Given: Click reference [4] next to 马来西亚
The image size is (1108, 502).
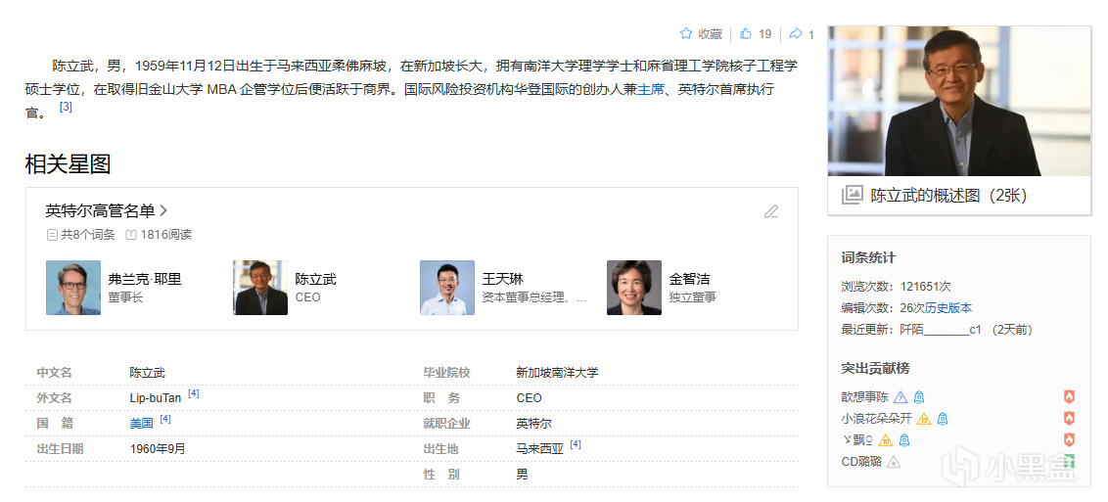Looking at the screenshot, I should 576,444.
